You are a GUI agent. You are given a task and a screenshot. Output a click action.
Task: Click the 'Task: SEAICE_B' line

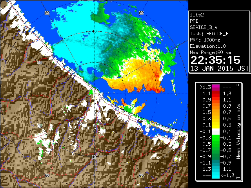pyautogui.click(x=209, y=34)
